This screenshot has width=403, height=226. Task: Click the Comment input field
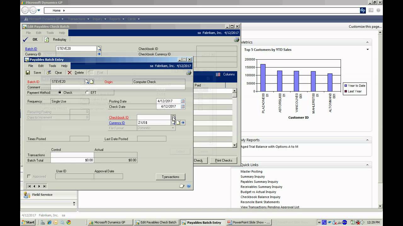click(x=118, y=87)
